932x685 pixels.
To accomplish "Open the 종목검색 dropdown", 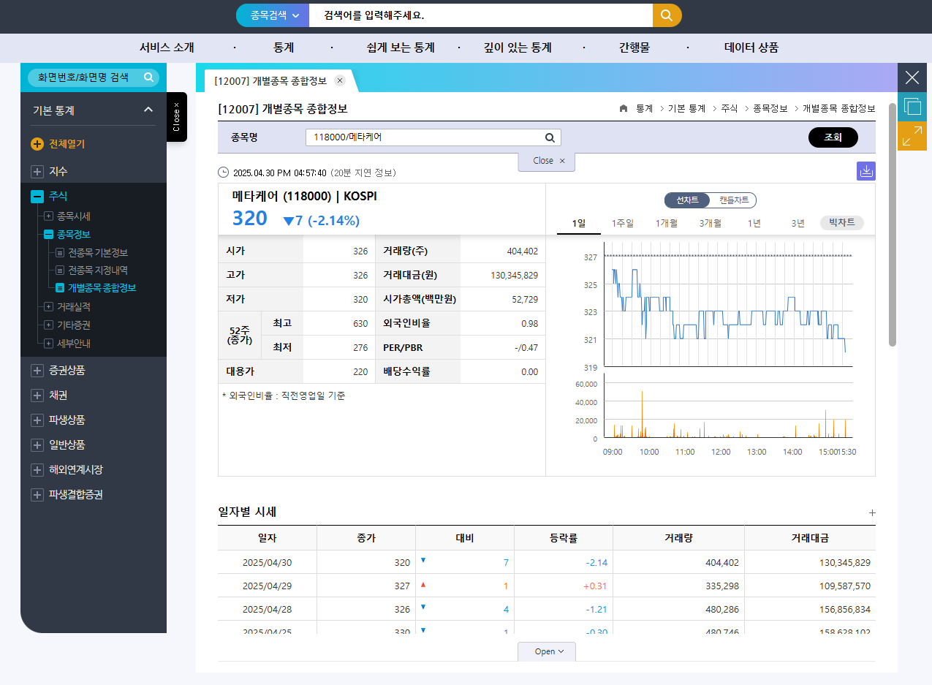I will click(273, 15).
